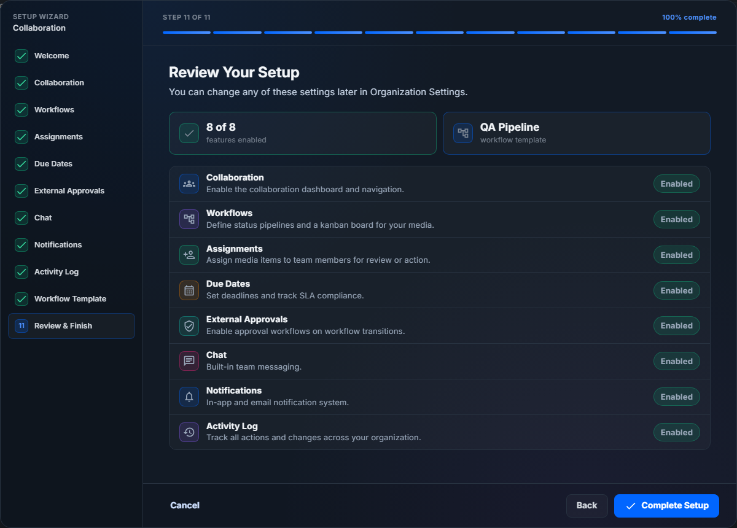Click the Collaboration people icon in review list

point(189,184)
